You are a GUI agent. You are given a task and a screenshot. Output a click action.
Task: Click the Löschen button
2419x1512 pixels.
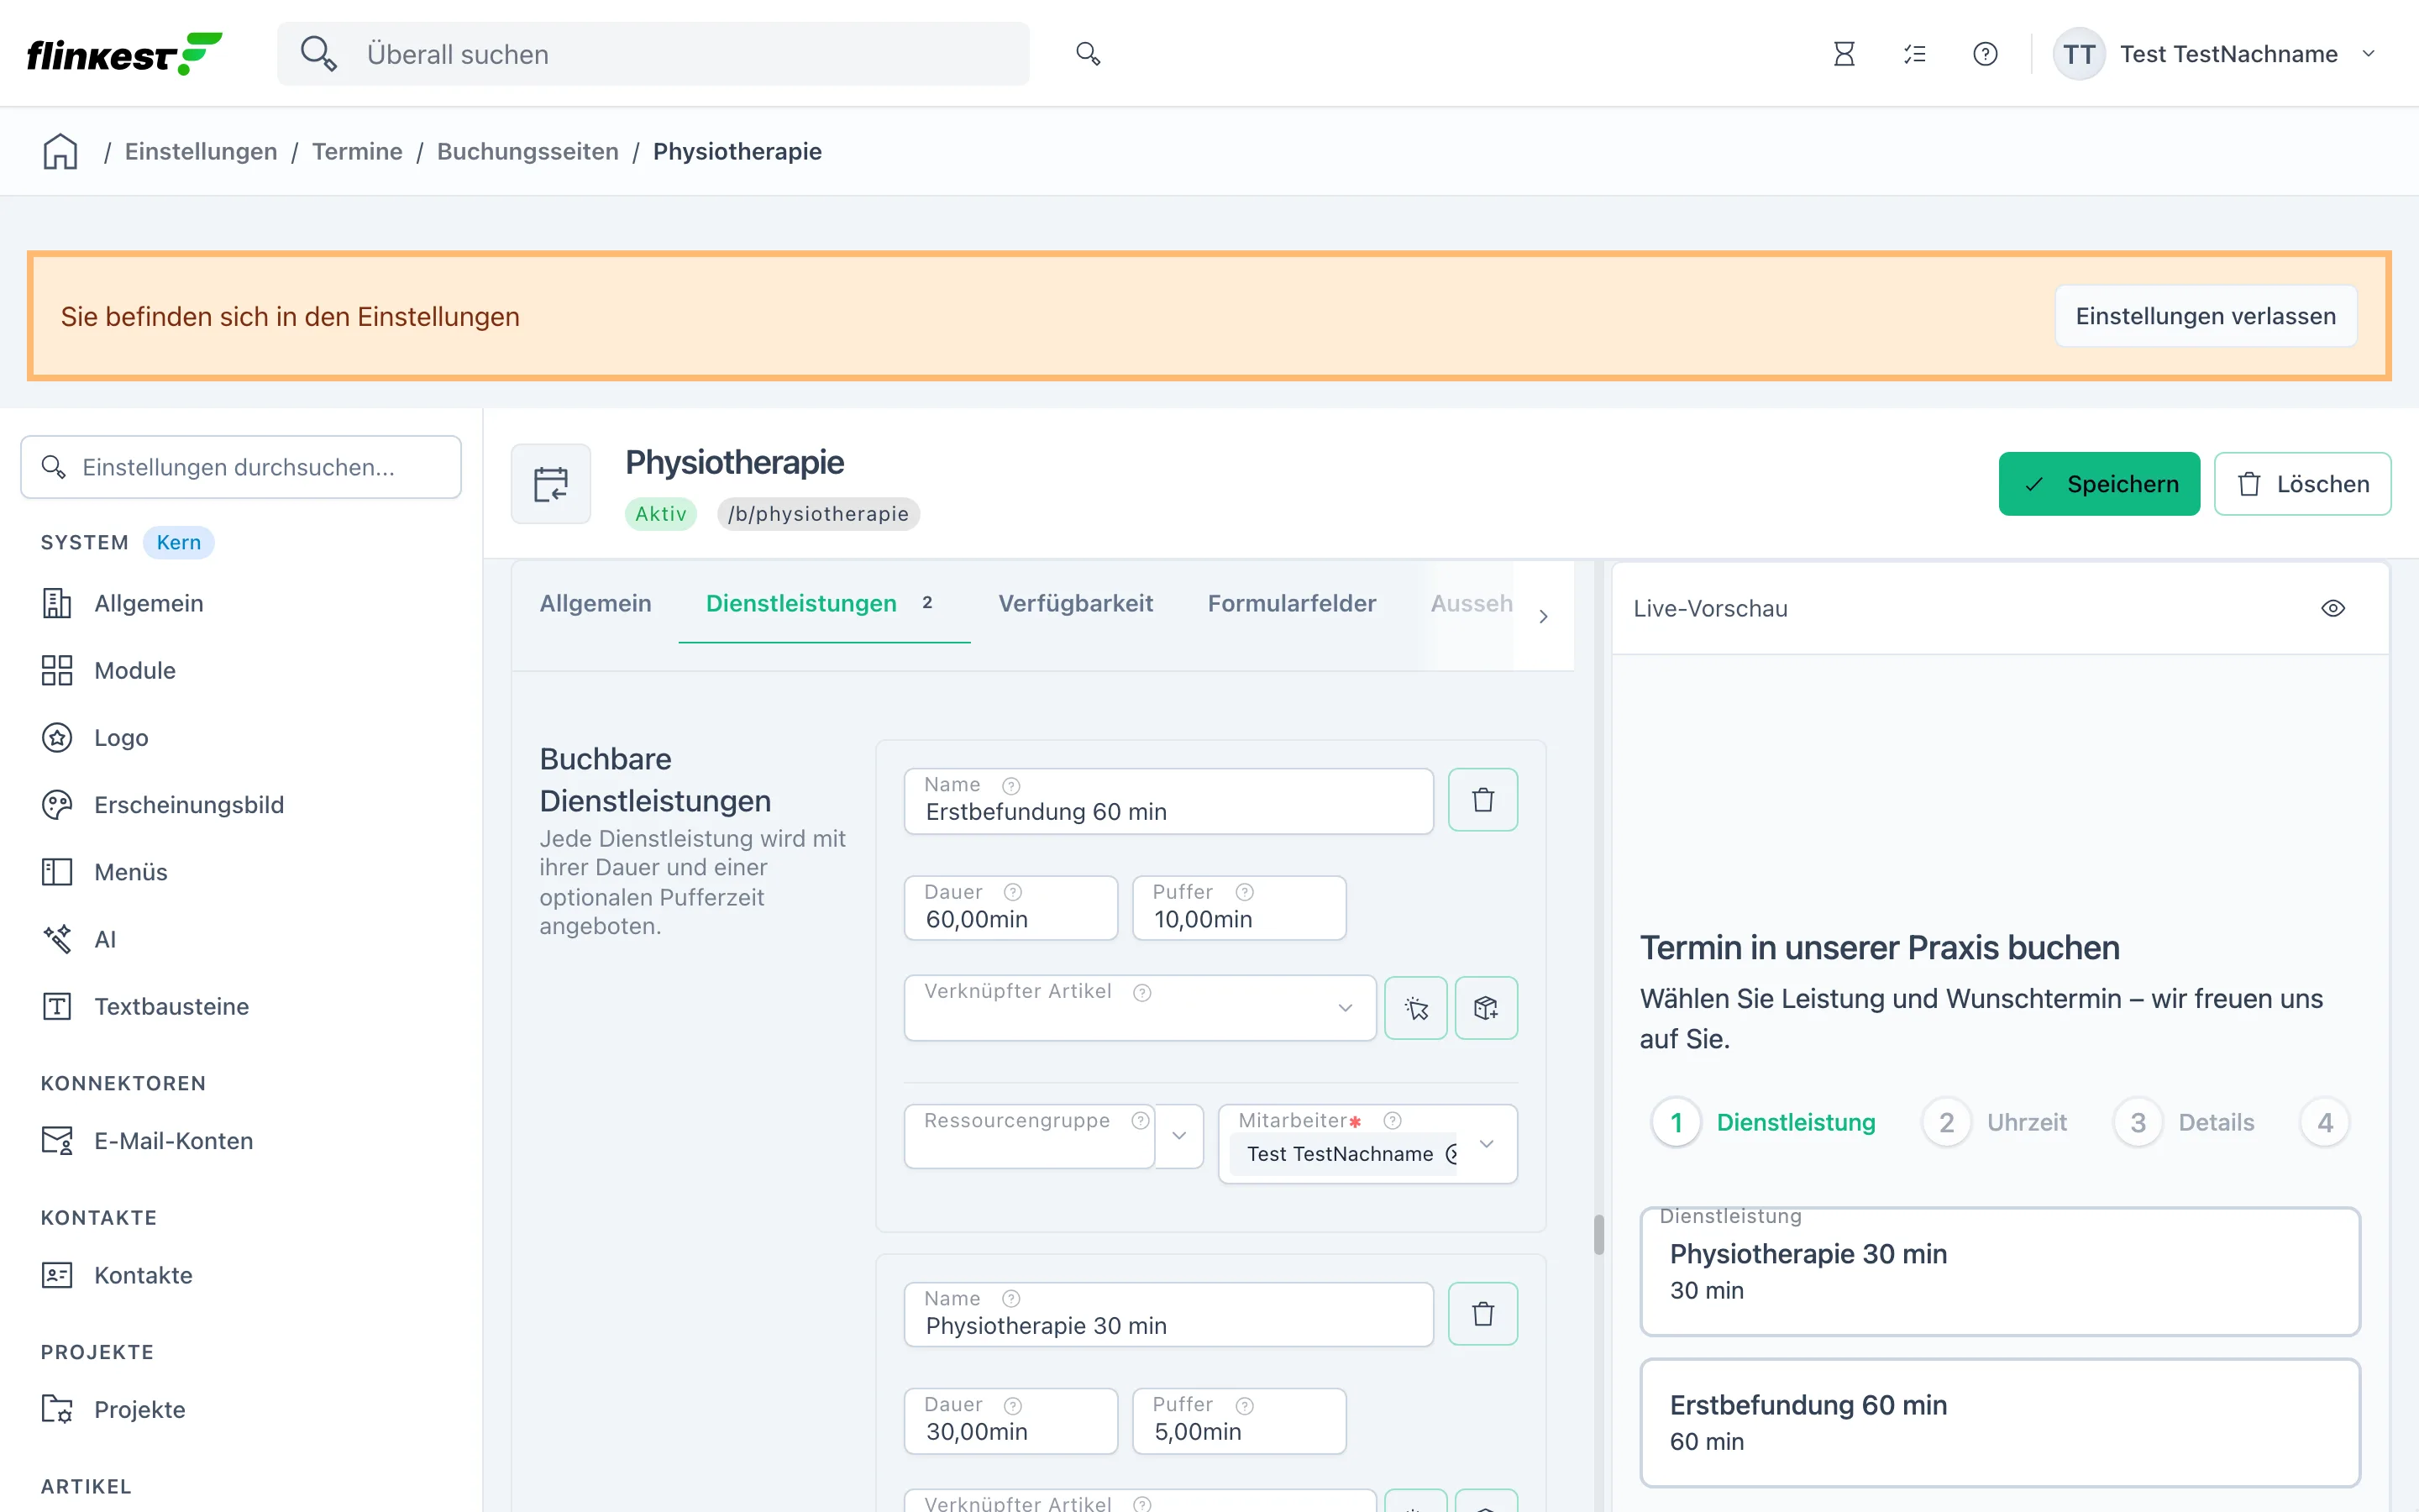click(x=2302, y=484)
